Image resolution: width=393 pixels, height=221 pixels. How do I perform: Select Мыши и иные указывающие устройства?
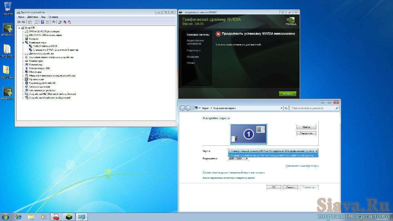coord(52,76)
